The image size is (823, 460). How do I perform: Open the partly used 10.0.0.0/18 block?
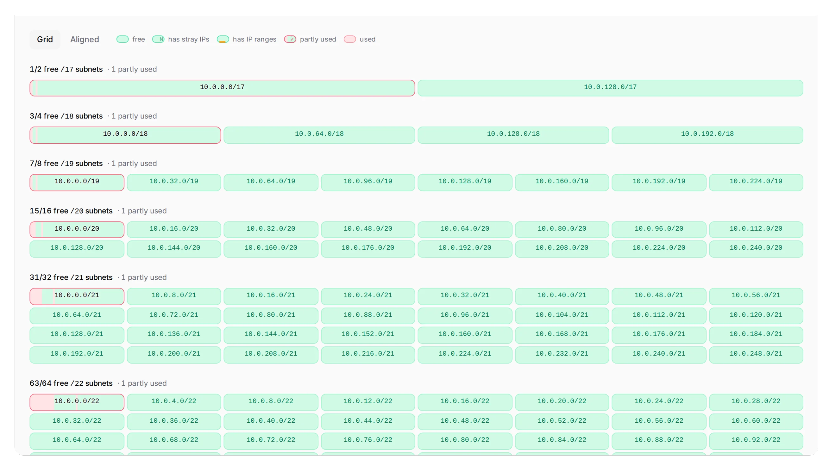point(125,135)
